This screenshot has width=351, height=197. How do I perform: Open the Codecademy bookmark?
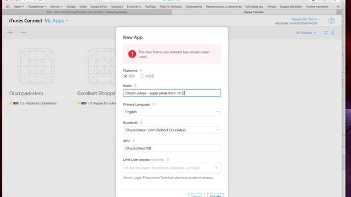[194, 7]
